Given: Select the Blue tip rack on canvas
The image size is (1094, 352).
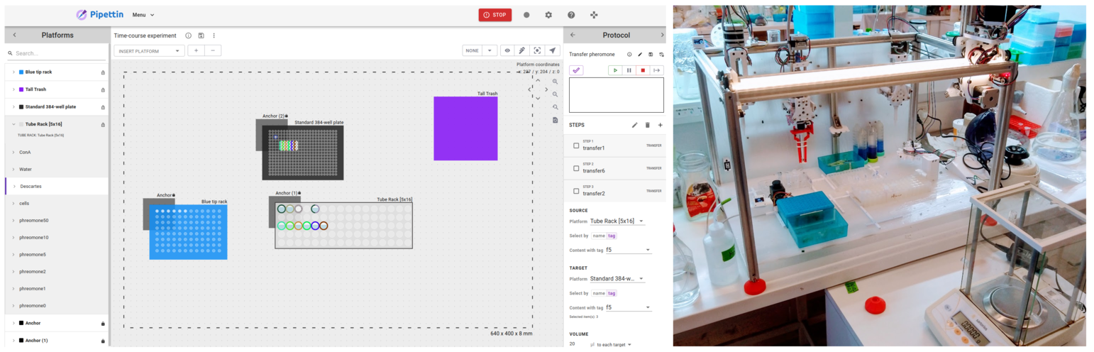Looking at the screenshot, I should [188, 232].
